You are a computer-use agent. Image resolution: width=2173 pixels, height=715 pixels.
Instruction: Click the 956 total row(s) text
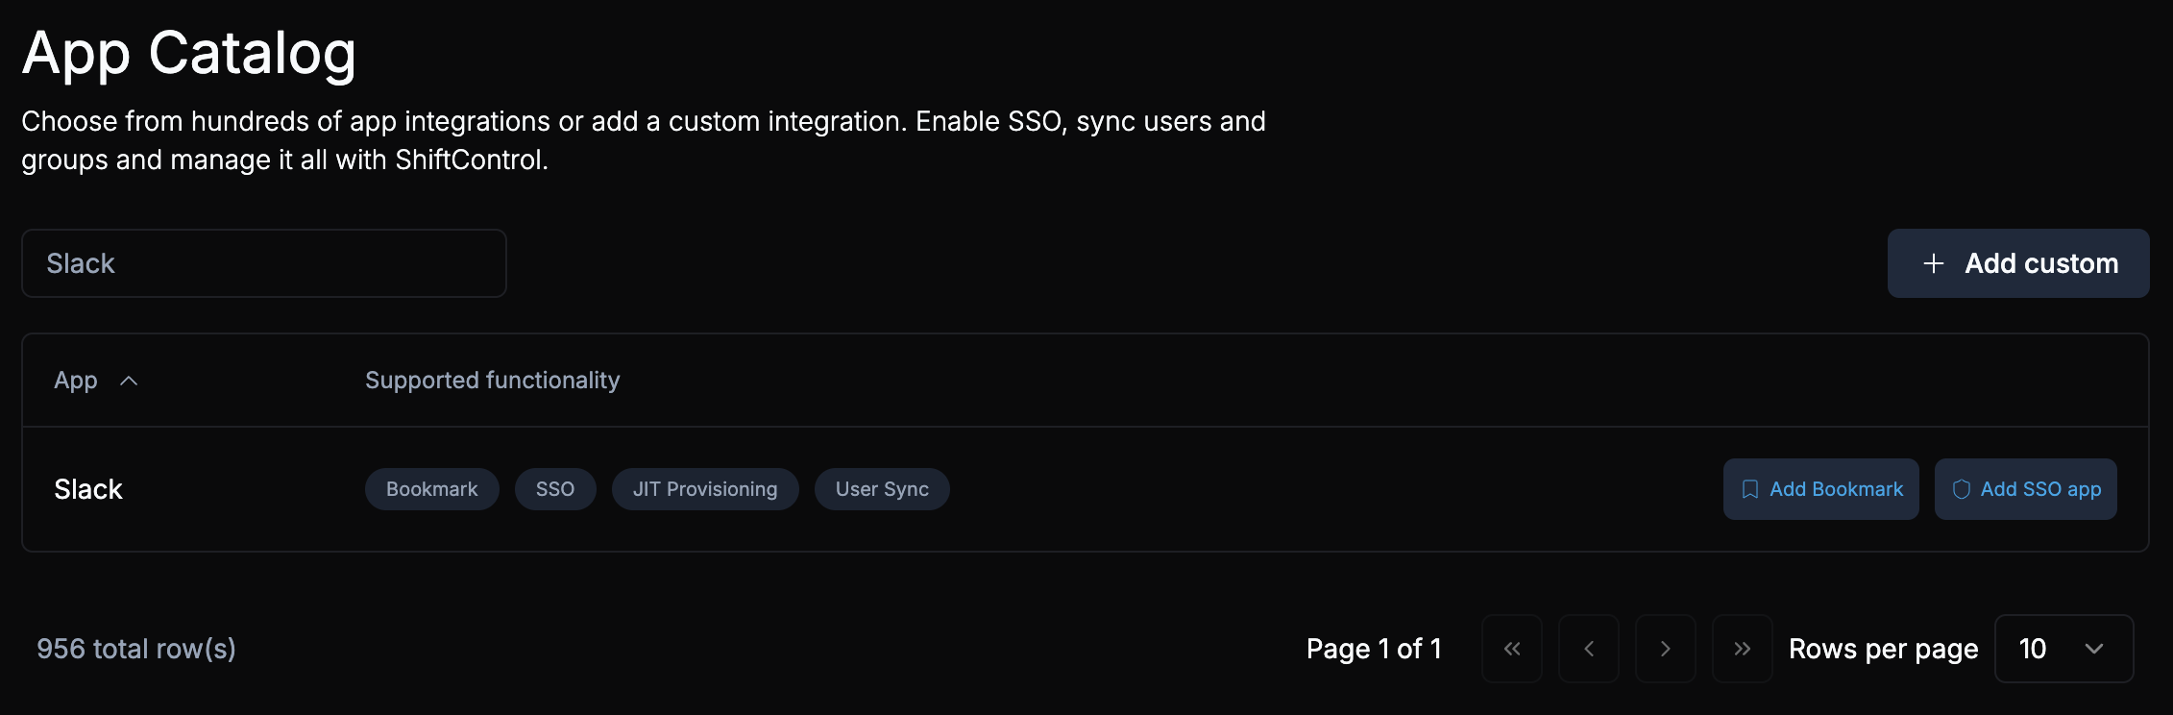(x=136, y=649)
